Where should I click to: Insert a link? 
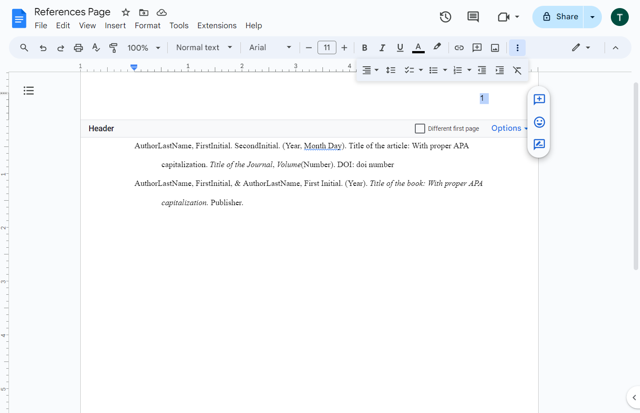[x=459, y=47]
